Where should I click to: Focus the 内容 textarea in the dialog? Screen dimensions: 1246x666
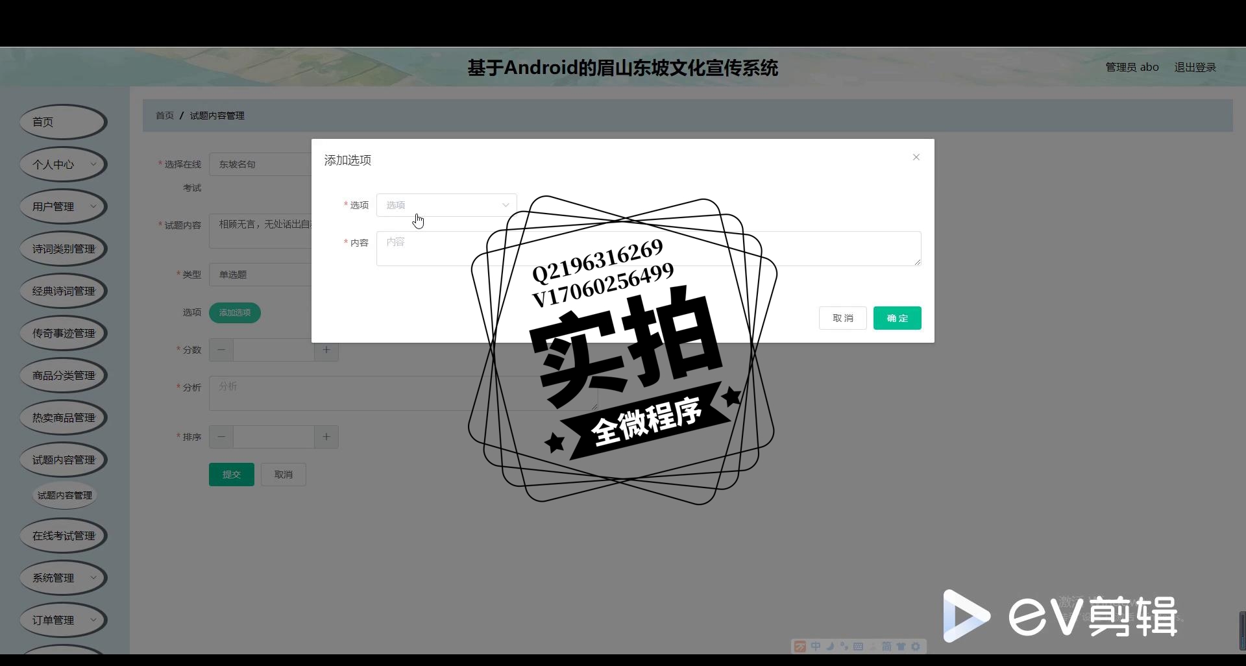[648, 249]
